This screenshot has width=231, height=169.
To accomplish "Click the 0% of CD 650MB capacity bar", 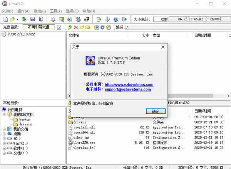I will [x=199, y=19].
